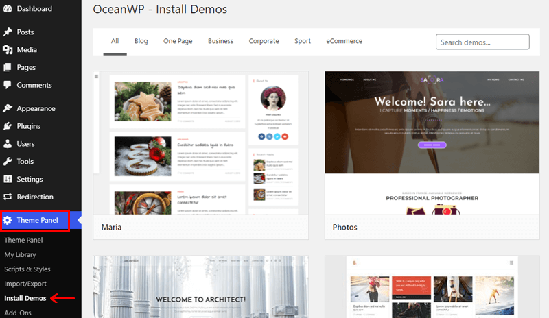Image resolution: width=549 pixels, height=318 pixels.
Task: Click the Redirection arrows icon
Action: coord(8,197)
